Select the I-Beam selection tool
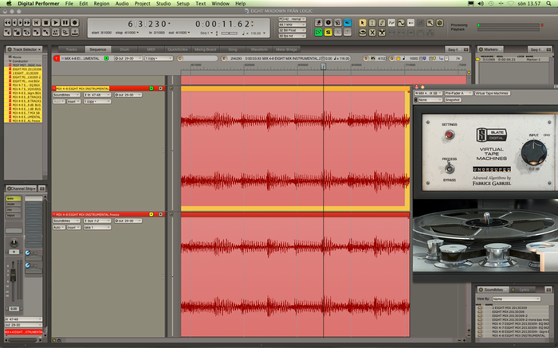Screen dimensions: 558x348 tap(372, 23)
